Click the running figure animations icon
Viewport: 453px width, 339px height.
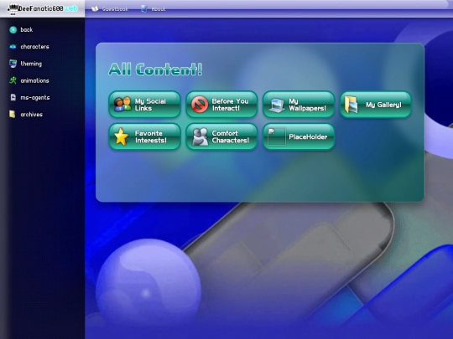pyautogui.click(x=13, y=80)
